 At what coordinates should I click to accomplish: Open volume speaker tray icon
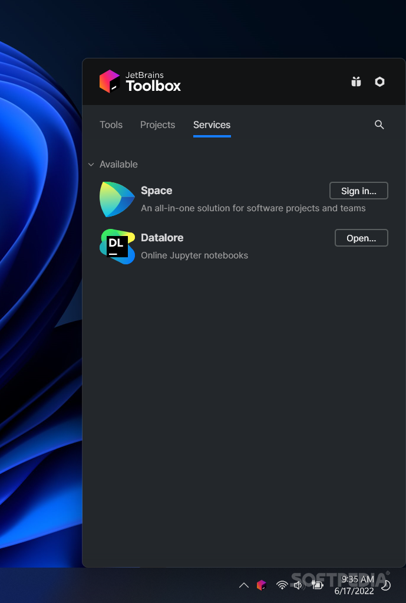point(299,585)
